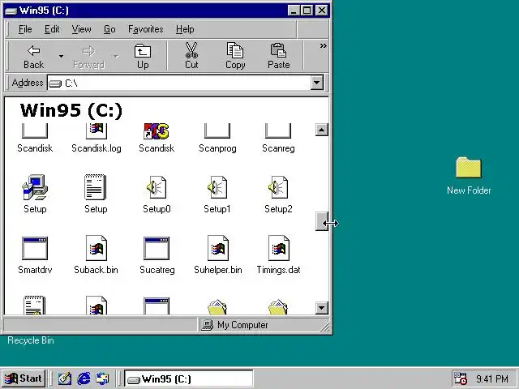Open the Address bar dropdown

[x=317, y=83]
